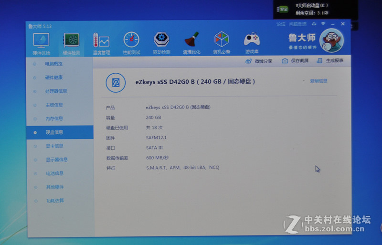Open 游戏库 game library controller
Image resolution: width=382 pixels, height=245 pixels.
(x=252, y=43)
